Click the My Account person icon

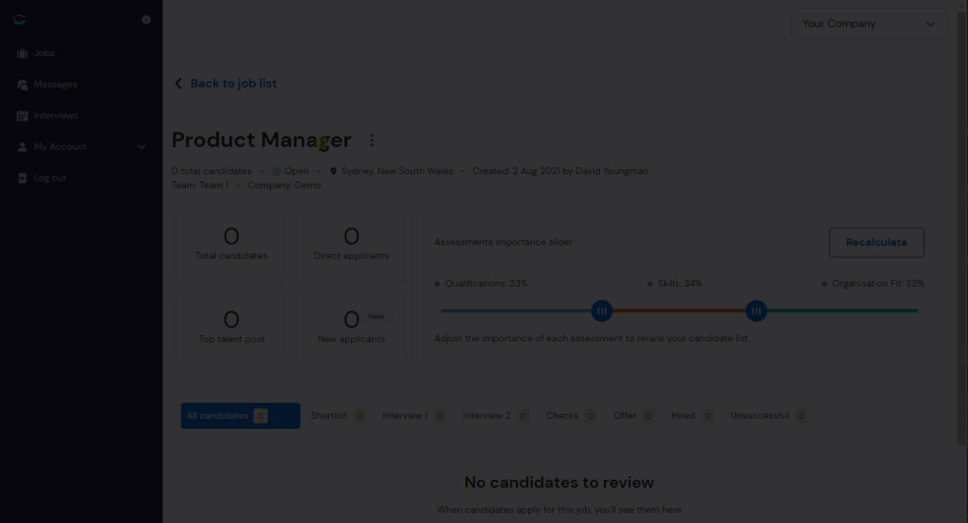[22, 147]
